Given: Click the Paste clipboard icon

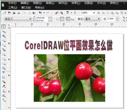Looking at the screenshot, I should coord(34,13).
